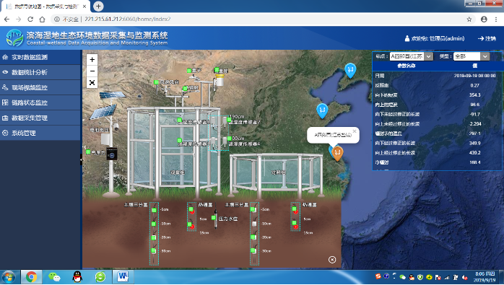The width and height of the screenshot is (504, 285).
Task: Zoom out the map with minus button
Action: [92, 71]
